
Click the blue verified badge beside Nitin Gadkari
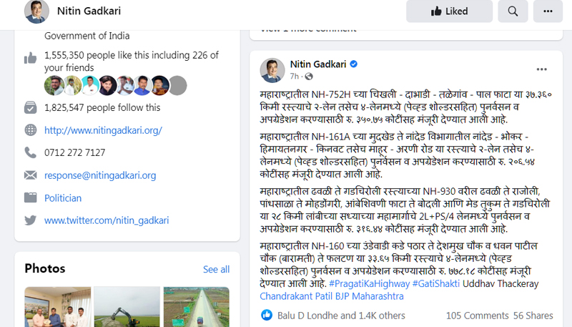(353, 64)
